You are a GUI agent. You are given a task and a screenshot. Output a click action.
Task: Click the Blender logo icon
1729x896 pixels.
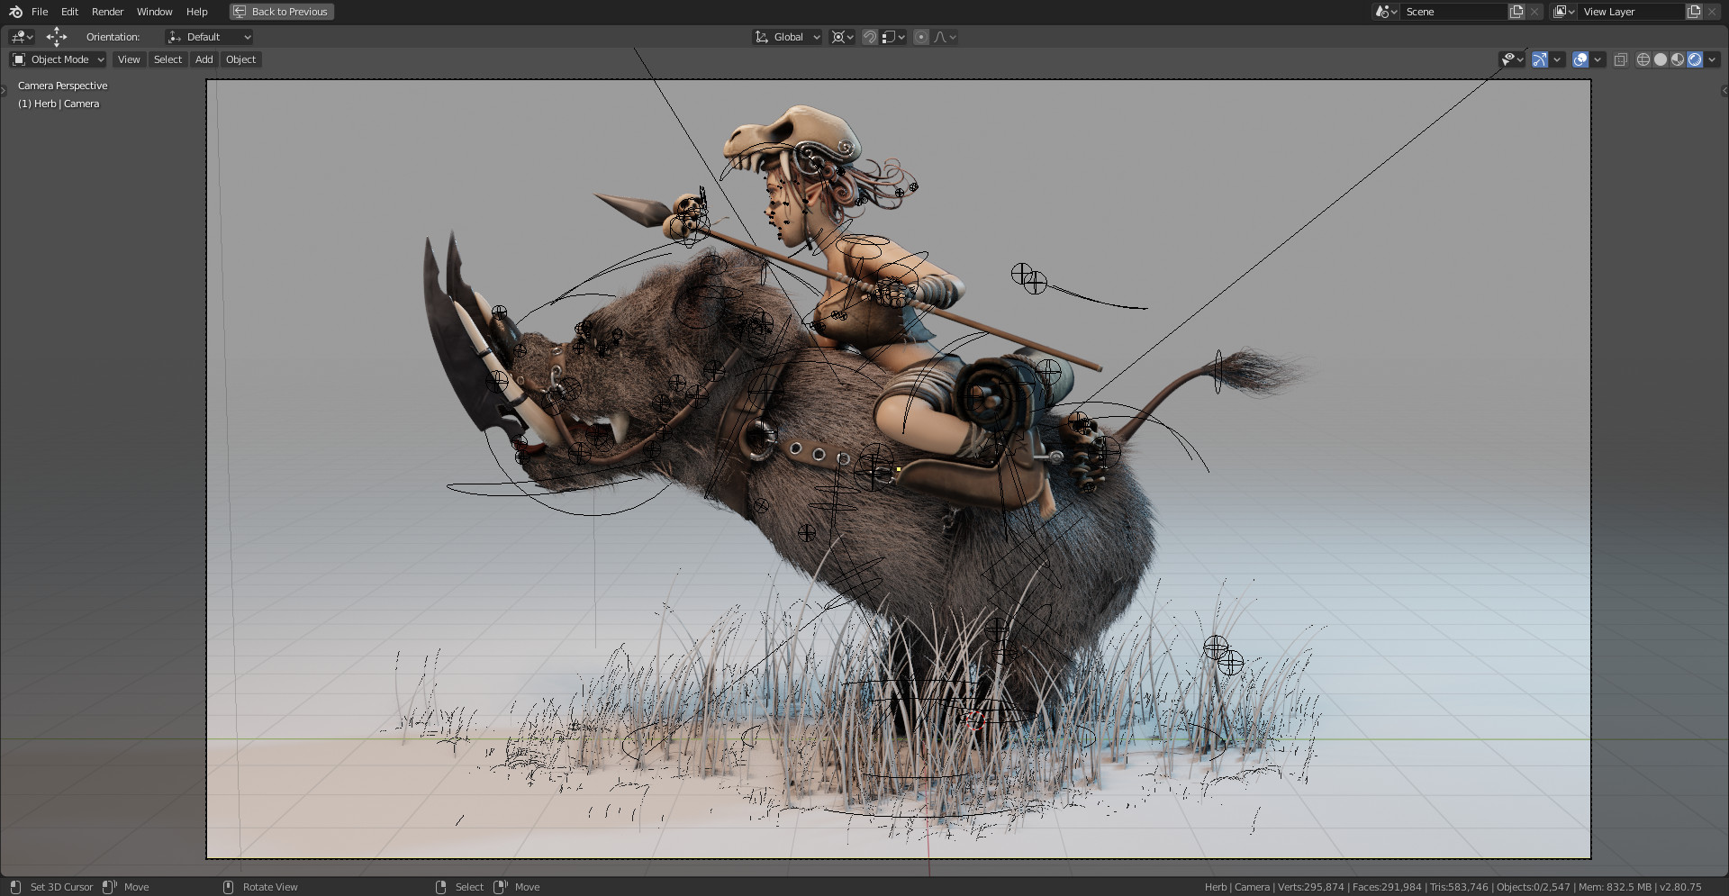click(x=15, y=12)
